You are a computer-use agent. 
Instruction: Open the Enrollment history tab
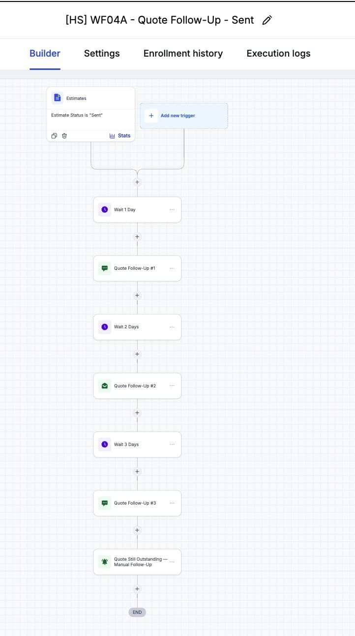click(183, 53)
